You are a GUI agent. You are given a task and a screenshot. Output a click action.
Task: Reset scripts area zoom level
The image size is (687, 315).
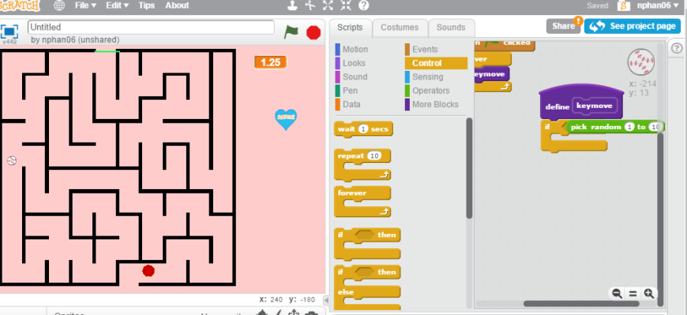point(633,294)
